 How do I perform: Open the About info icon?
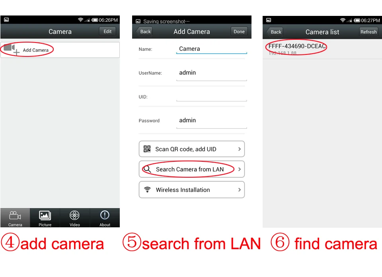(105, 215)
